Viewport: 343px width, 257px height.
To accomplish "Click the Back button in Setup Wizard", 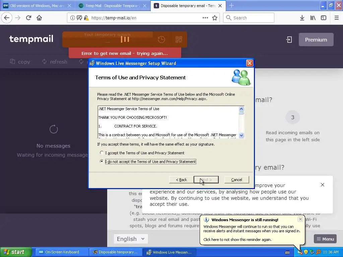I will pyautogui.click(x=181, y=180).
